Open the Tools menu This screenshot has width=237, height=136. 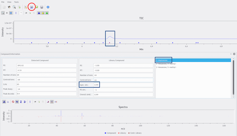pos(16,2)
